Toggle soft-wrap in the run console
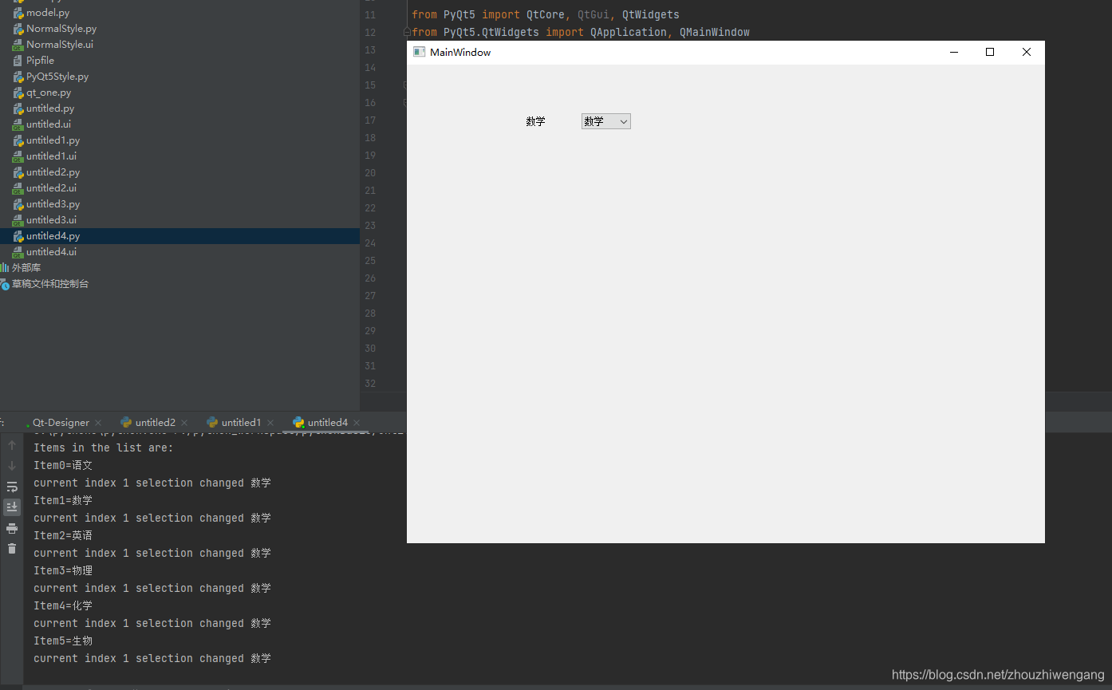1112x690 pixels. (x=12, y=486)
